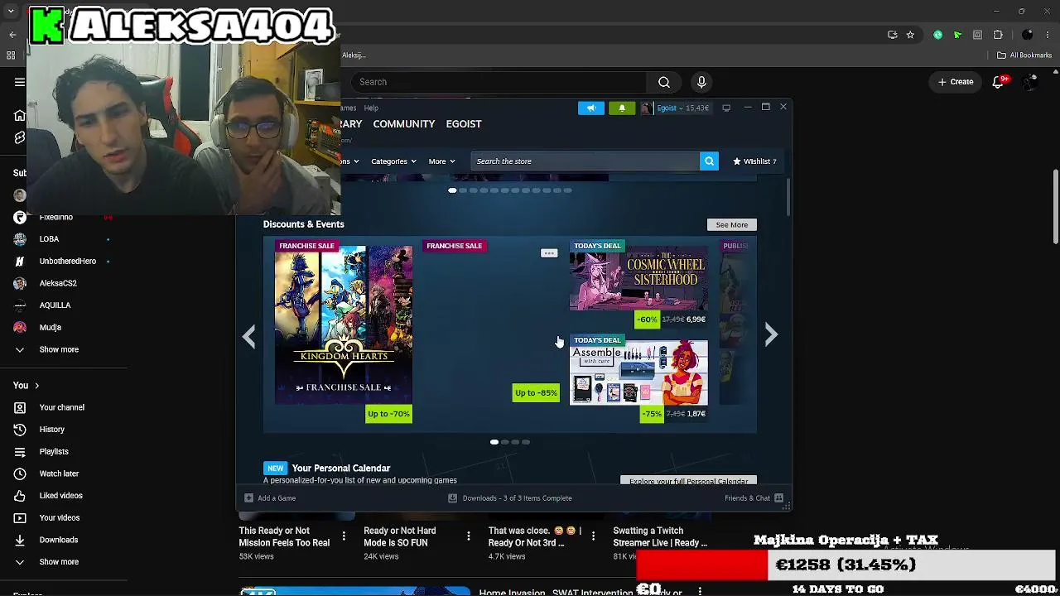1060x596 pixels.
Task: Select first dot of Discounts carousel pager
Action: pyautogui.click(x=494, y=442)
